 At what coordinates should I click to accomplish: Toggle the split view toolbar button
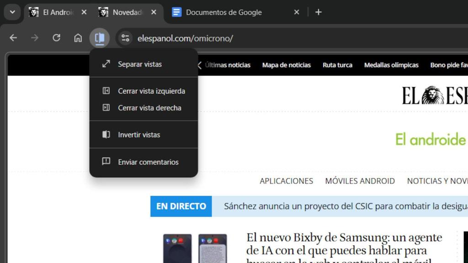click(99, 38)
